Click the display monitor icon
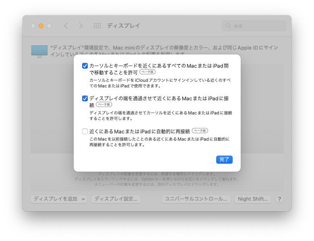Image resolution: width=314 pixels, height=241 pixels. click(39, 51)
